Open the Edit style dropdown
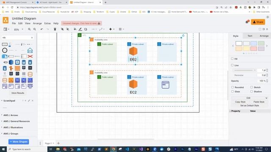The width and height of the screenshot is (271, 152). pyautogui.click(x=249, y=98)
